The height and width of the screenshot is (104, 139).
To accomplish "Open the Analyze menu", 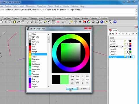I will pos(58,6).
